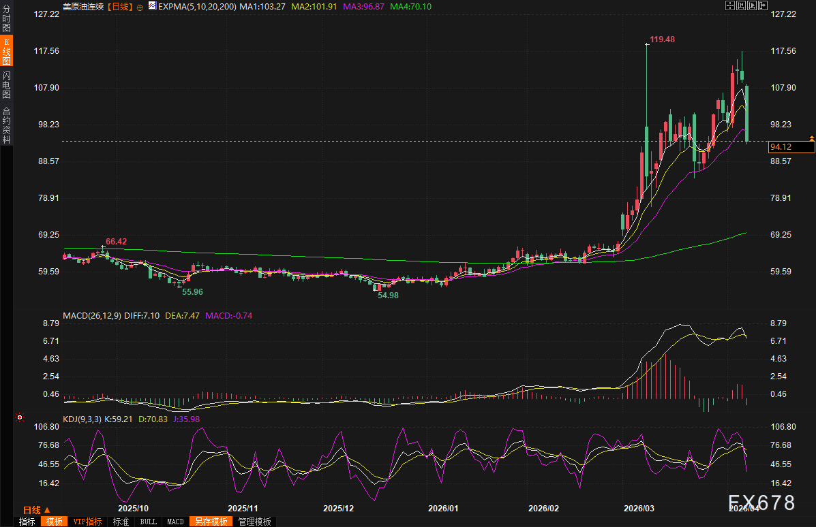Click the red sun icon beside KDJ

(x=20, y=417)
